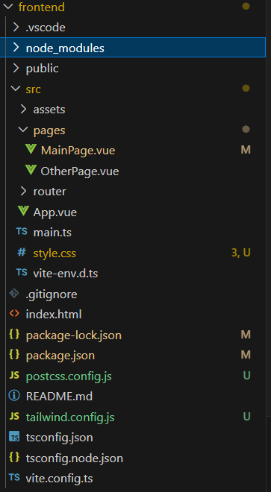Click the TS square icon beside tsconfig.json

(14, 437)
